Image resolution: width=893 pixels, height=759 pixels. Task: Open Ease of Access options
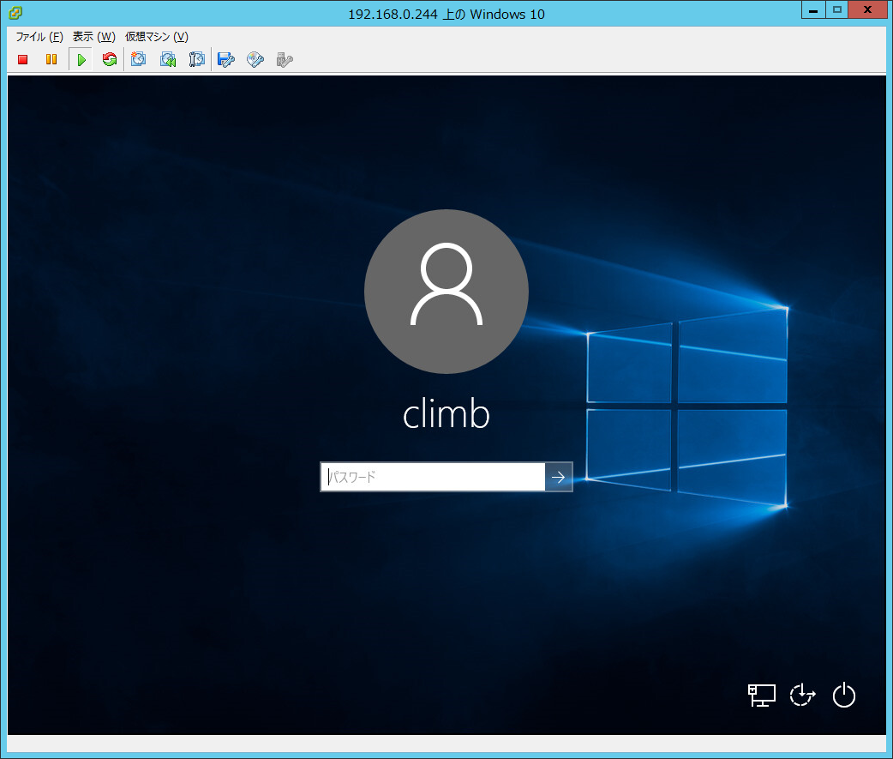coord(802,696)
